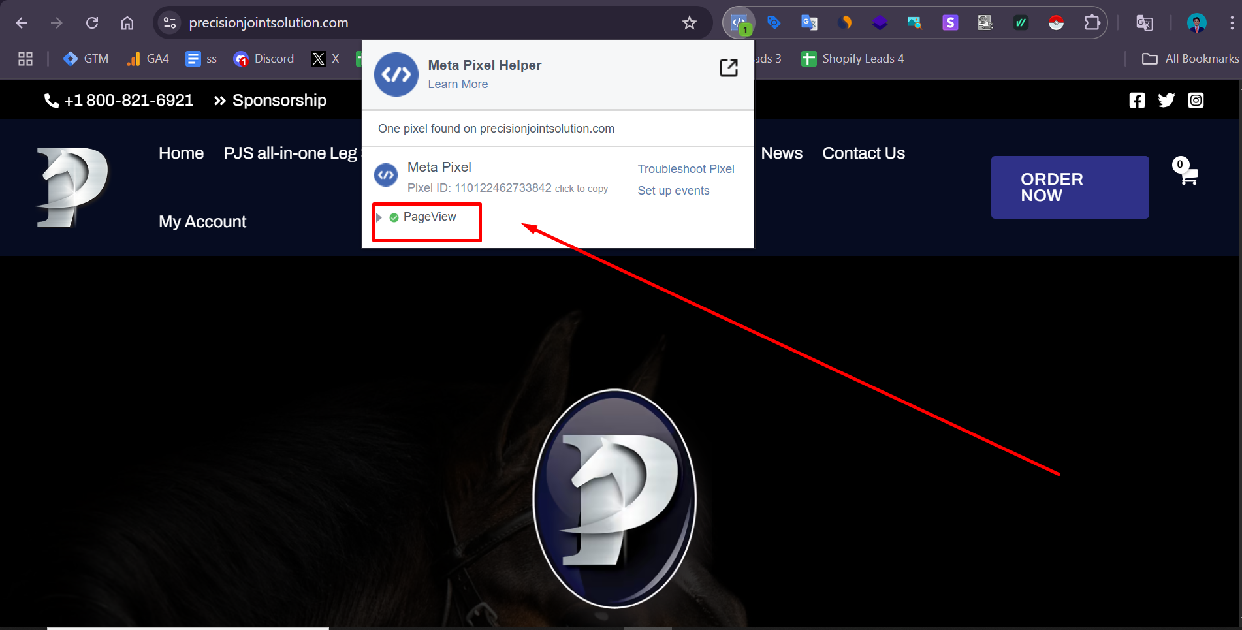The image size is (1242, 630).
Task: Open the Chrome three-dot menu
Action: pyautogui.click(x=1233, y=22)
